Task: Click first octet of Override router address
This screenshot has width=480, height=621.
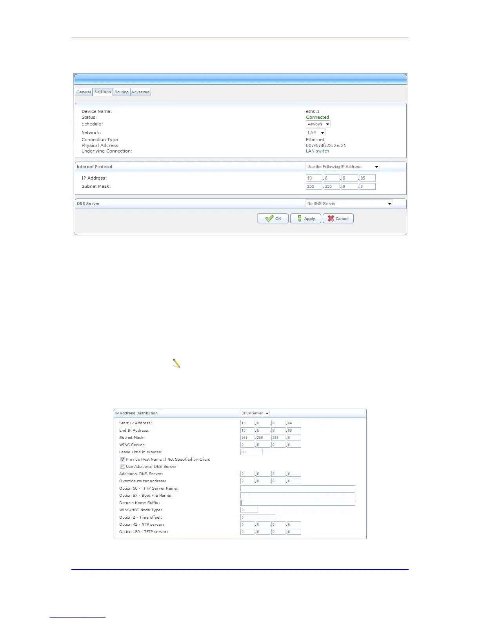Action: [x=247, y=481]
